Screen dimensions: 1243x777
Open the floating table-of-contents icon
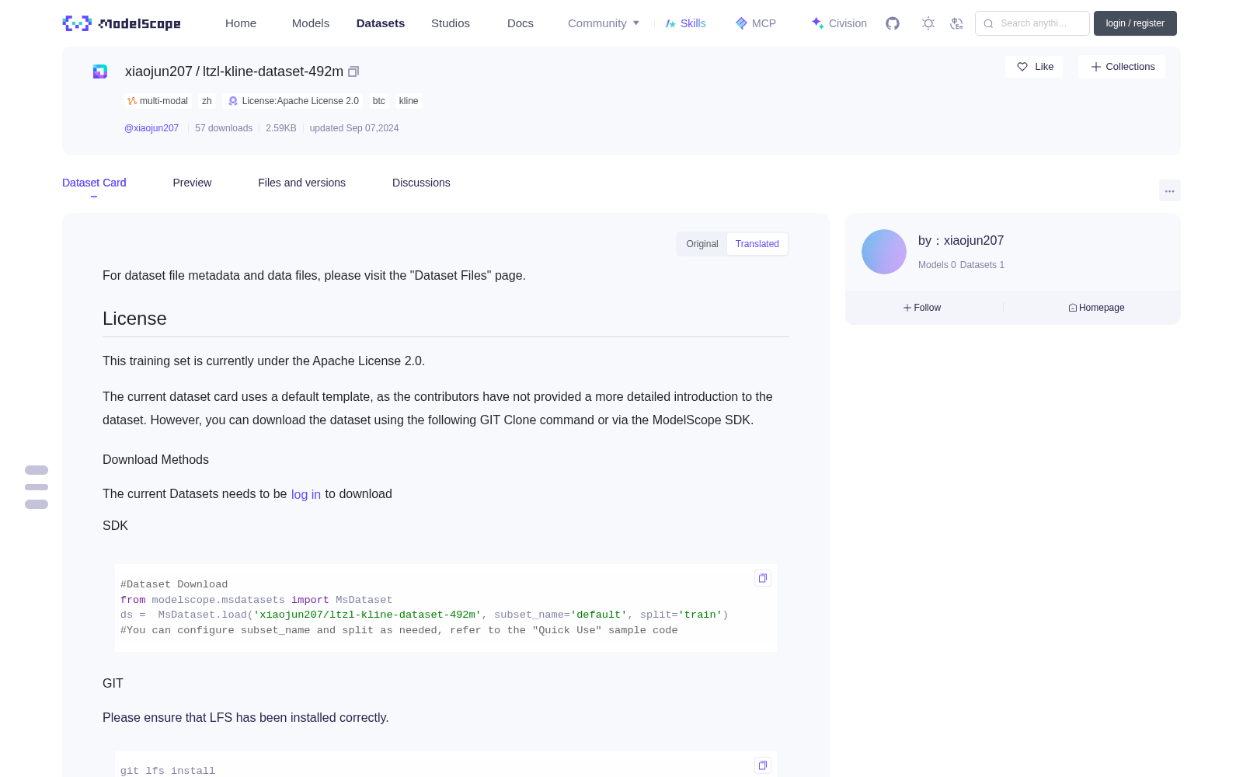[x=37, y=487]
